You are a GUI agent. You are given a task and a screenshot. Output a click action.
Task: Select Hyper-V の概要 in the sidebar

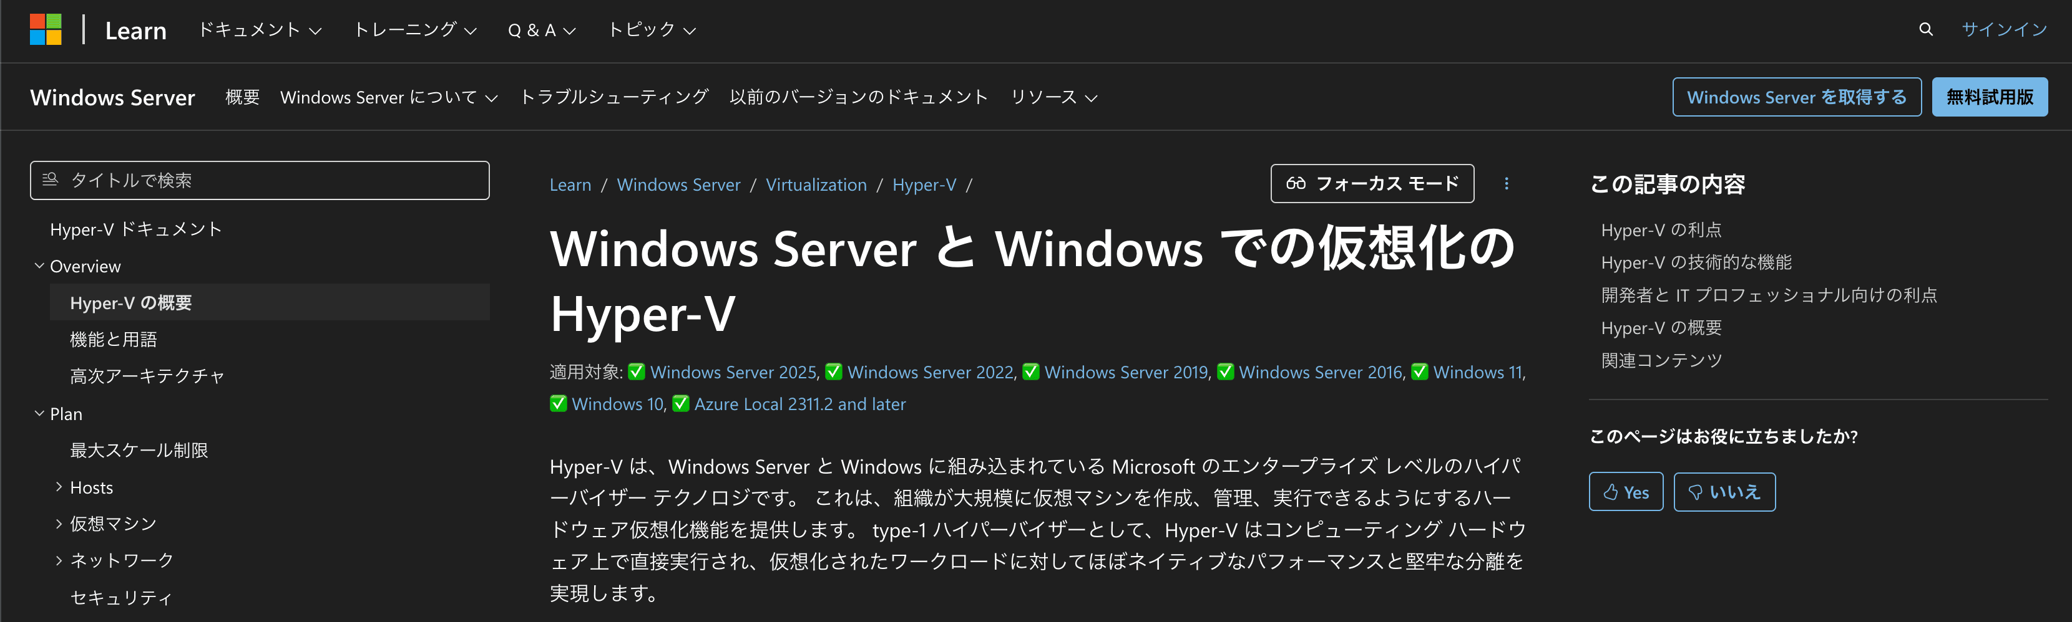click(x=131, y=302)
